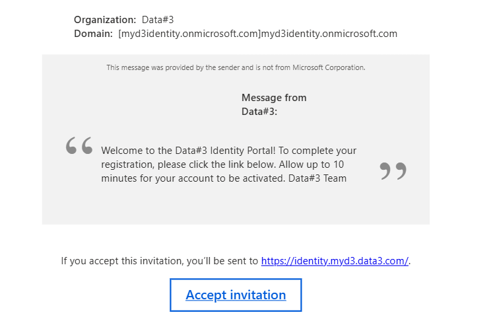Click empty area of the gray message box
Screen dimensions: 493x329
pos(165,205)
